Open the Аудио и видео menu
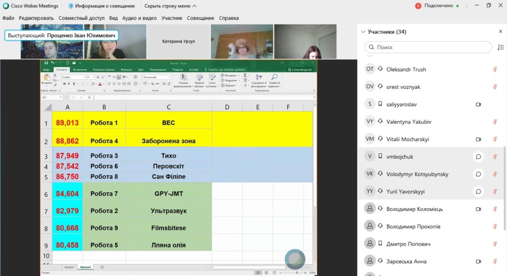Image resolution: width=507 pixels, height=276 pixels. click(x=139, y=18)
